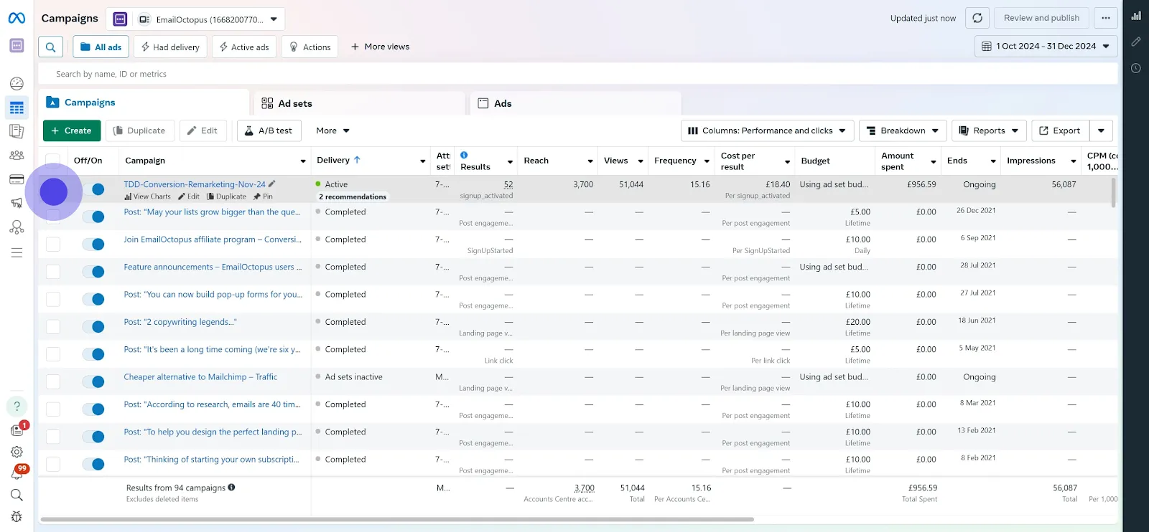The height and width of the screenshot is (532, 1149).
Task: Open the Breakdown dropdown
Action: tap(903, 130)
